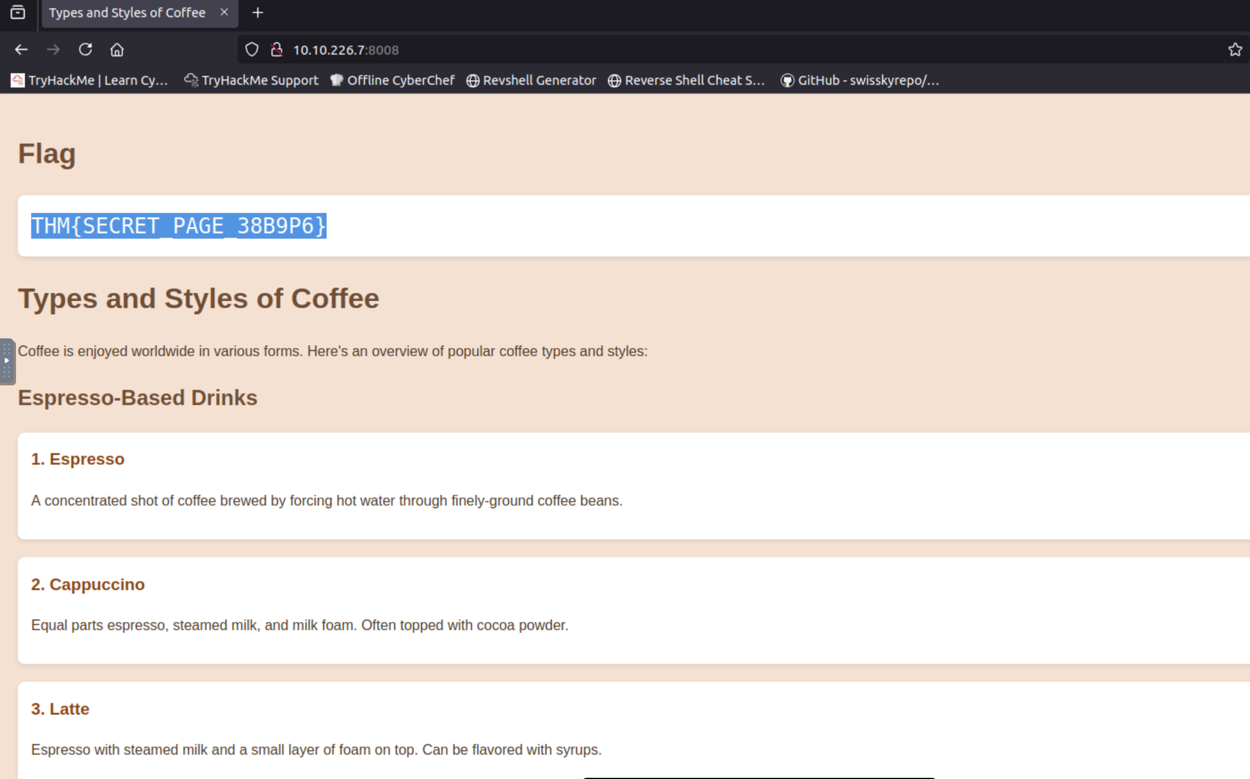Open the tab list view icon
Image resolution: width=1250 pixels, height=779 pixels.
pyautogui.click(x=18, y=12)
